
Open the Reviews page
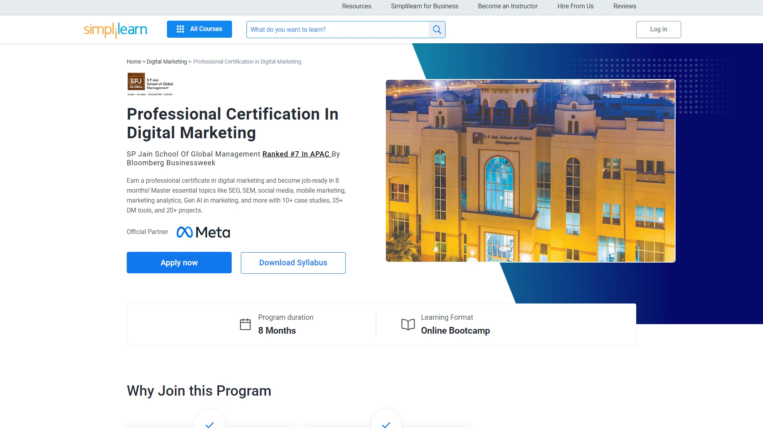click(625, 6)
